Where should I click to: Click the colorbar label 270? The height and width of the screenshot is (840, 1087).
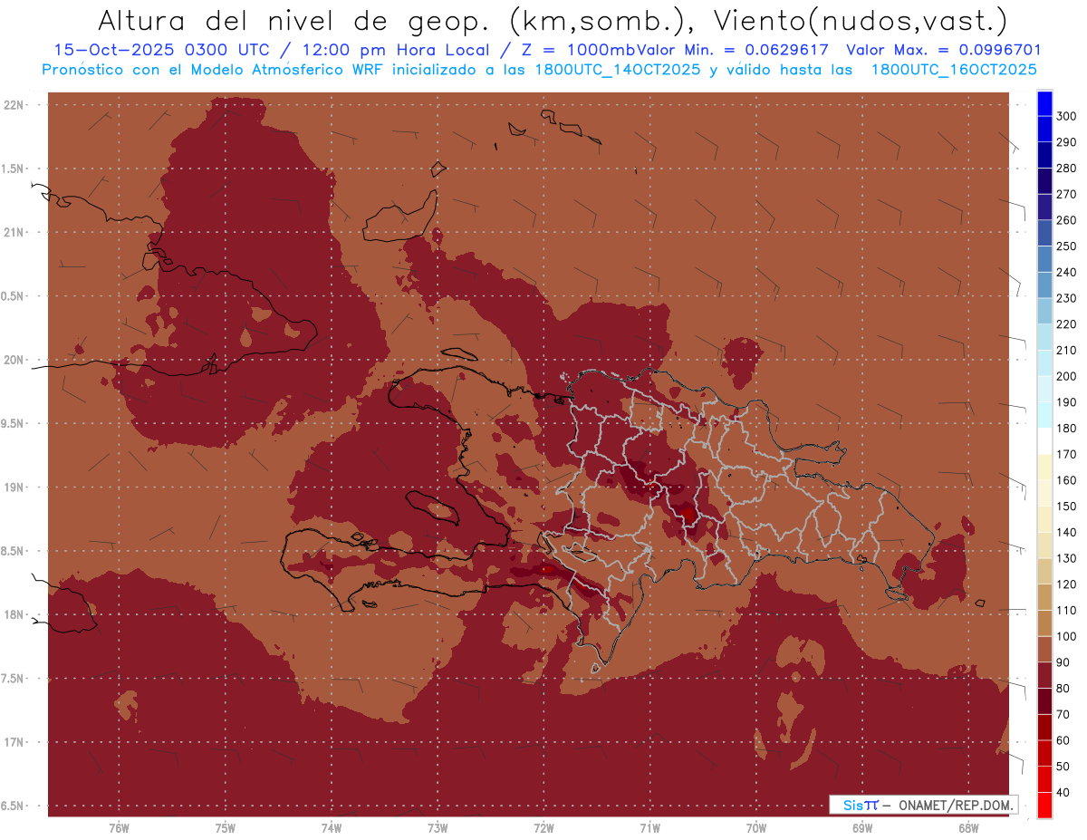coord(1066,195)
